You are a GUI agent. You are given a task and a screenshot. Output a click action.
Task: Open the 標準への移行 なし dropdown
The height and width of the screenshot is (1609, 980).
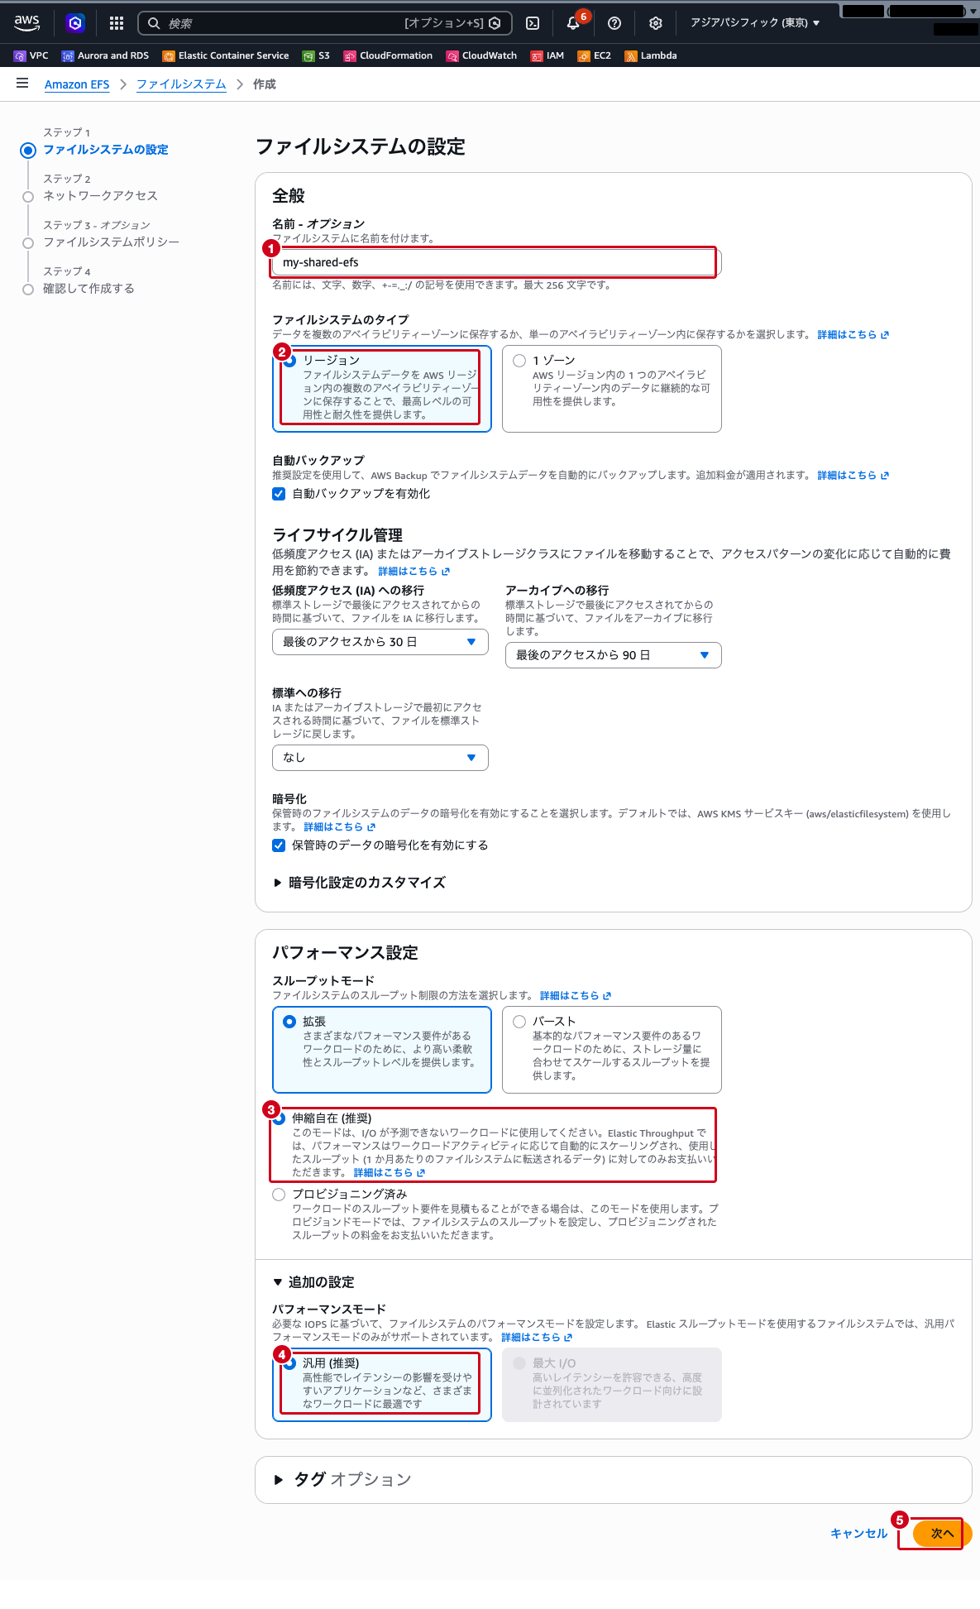(x=380, y=758)
